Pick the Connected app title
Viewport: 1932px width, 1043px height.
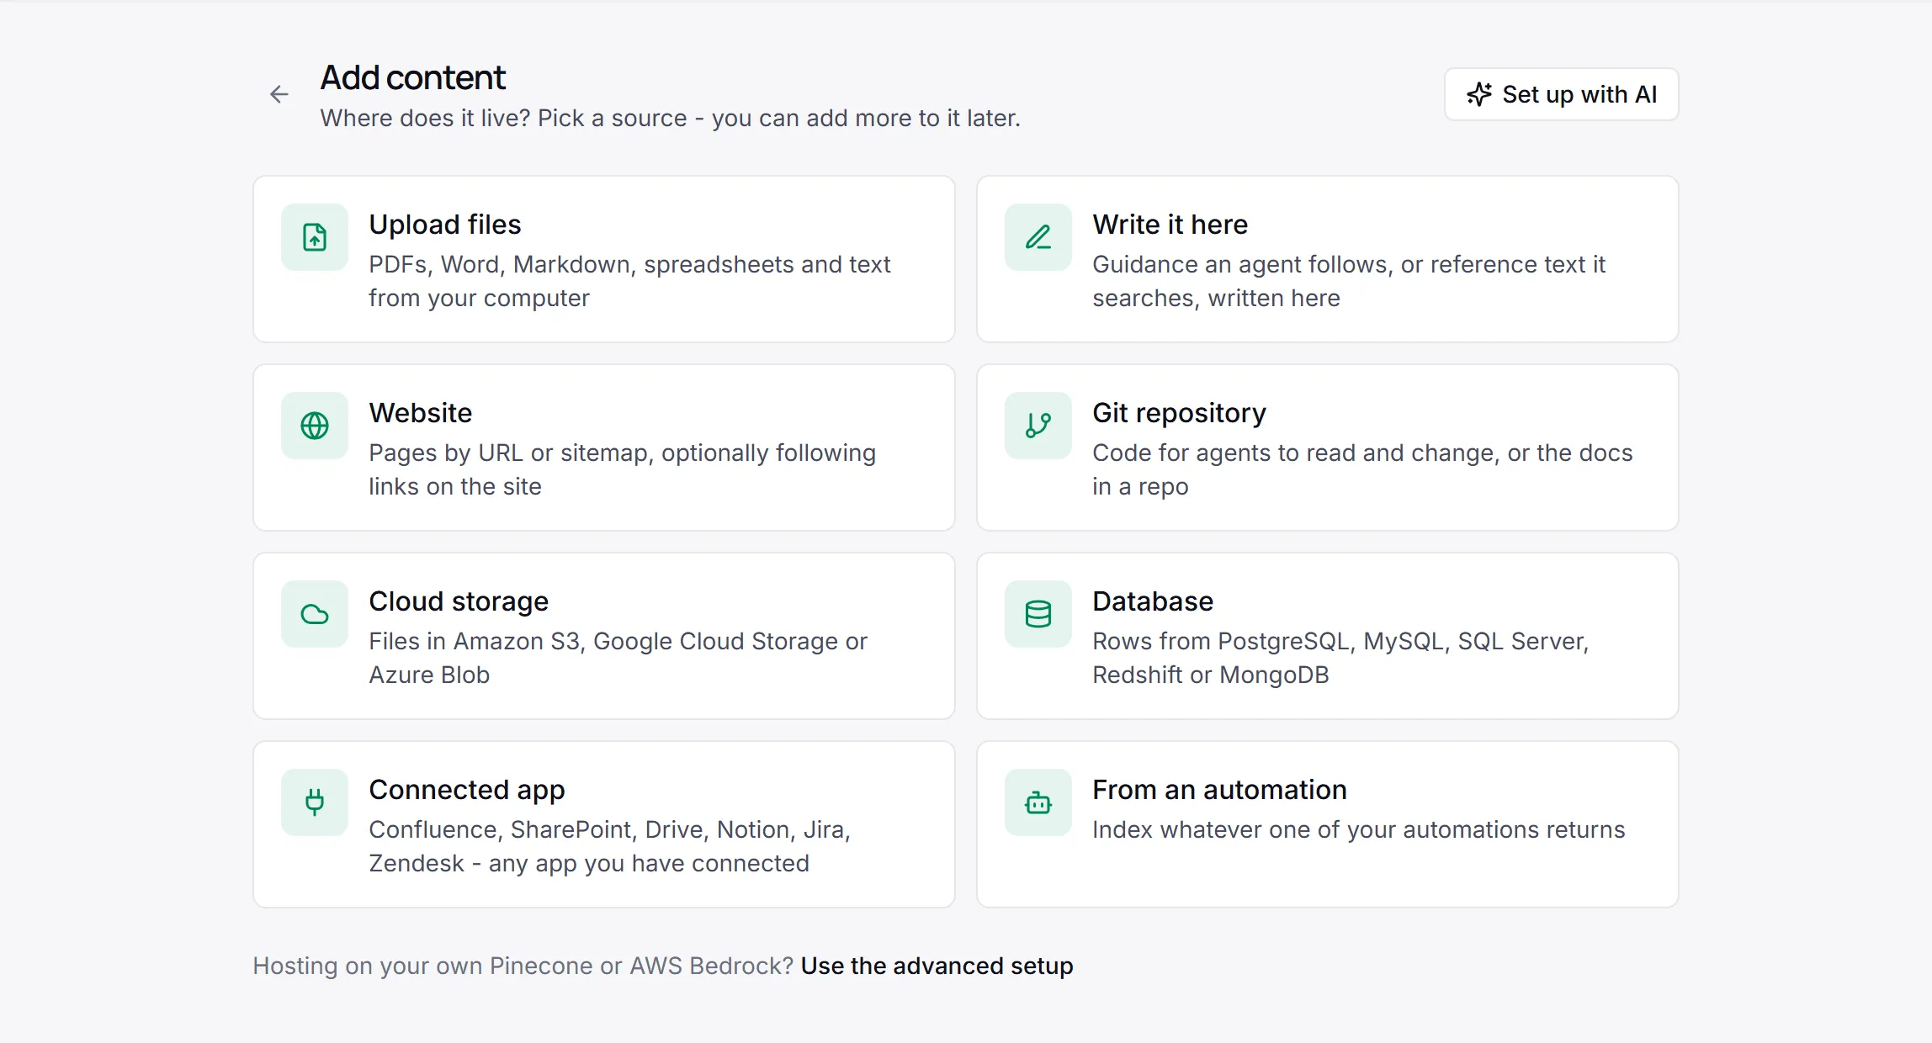(467, 790)
